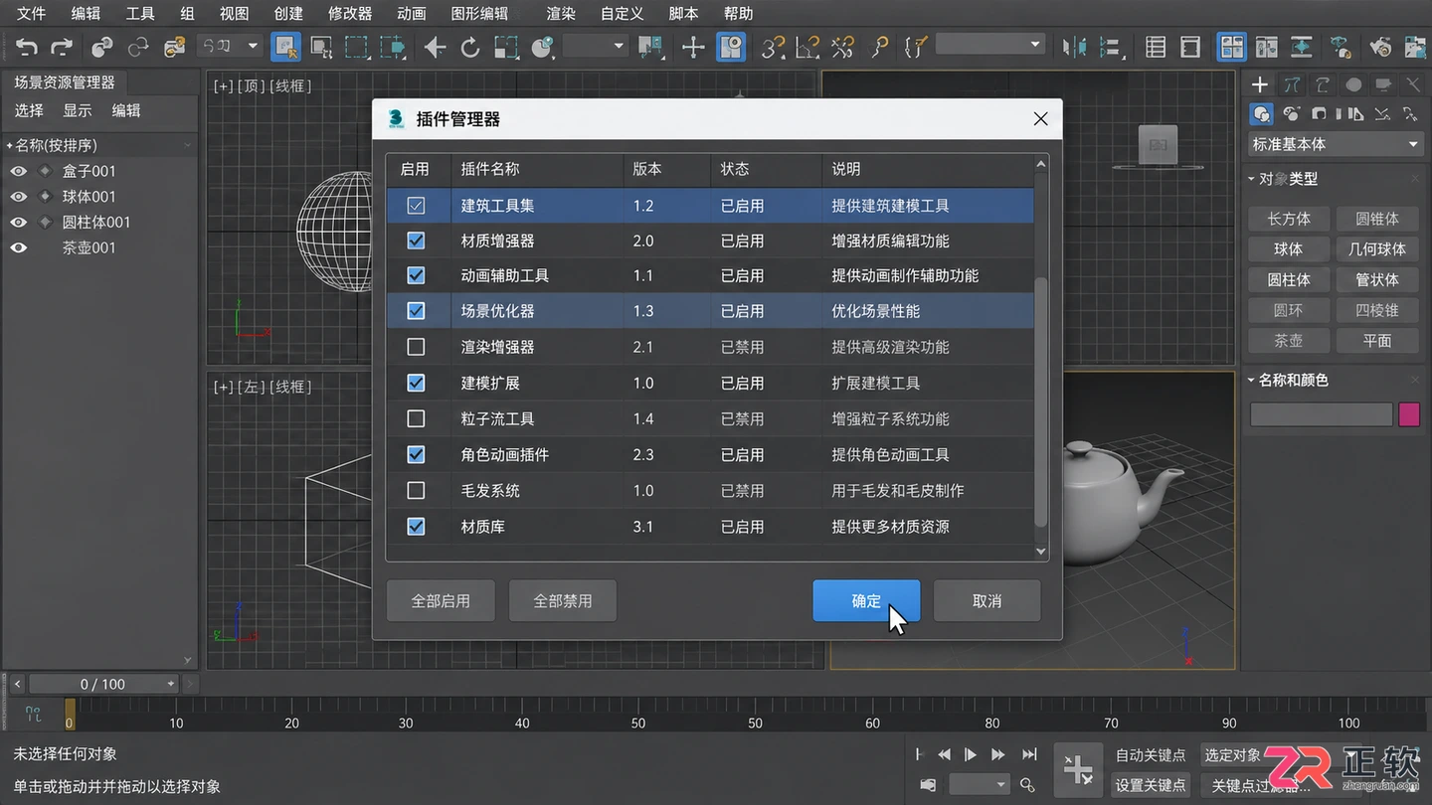Uncheck the 材质增强器 plugin checkbox

(x=416, y=241)
